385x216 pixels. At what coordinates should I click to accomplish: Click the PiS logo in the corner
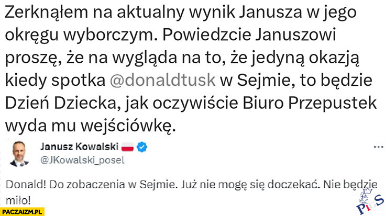point(369,202)
